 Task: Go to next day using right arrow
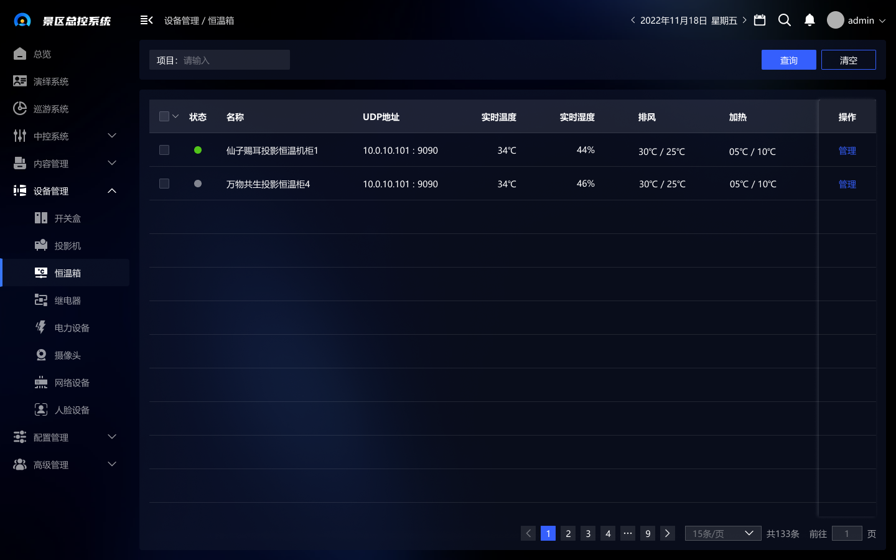coord(744,21)
